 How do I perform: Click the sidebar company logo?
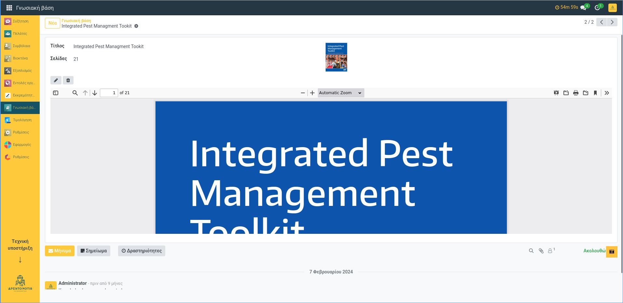pyautogui.click(x=20, y=283)
